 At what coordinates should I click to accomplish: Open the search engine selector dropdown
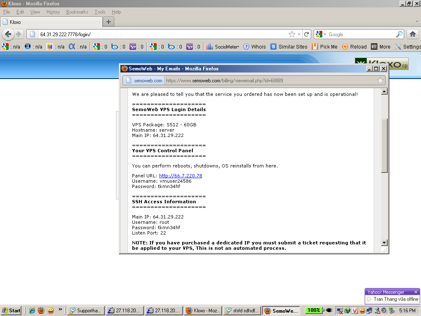click(321, 35)
